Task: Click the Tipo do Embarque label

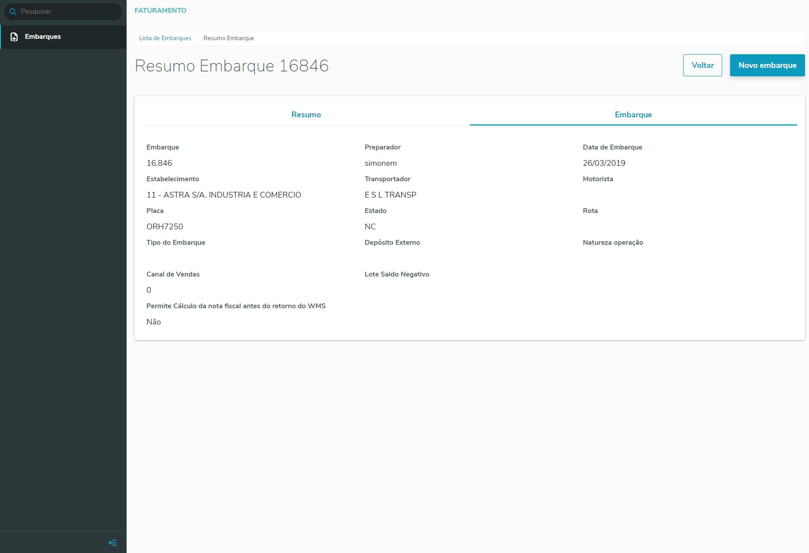Action: 176,243
